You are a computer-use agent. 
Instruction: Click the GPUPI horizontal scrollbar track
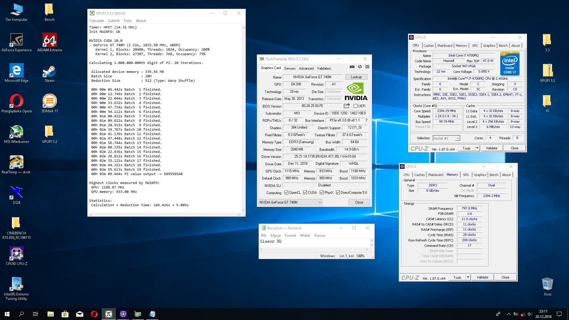click(165, 215)
